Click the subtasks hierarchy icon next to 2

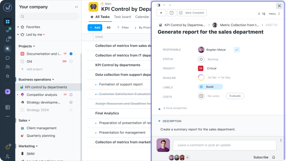pyautogui.click(x=264, y=13)
